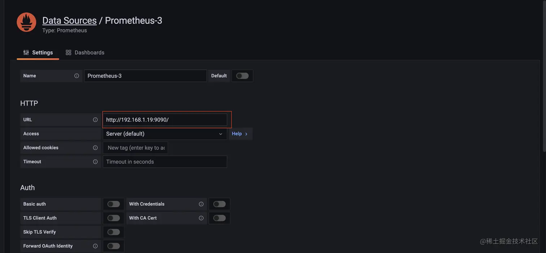
Task: Click the With Credentials info icon
Action: click(x=201, y=204)
